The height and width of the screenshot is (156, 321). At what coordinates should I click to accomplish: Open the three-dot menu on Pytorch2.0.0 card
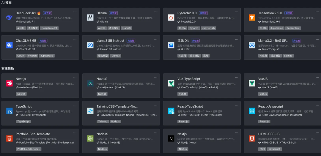tap(237, 12)
